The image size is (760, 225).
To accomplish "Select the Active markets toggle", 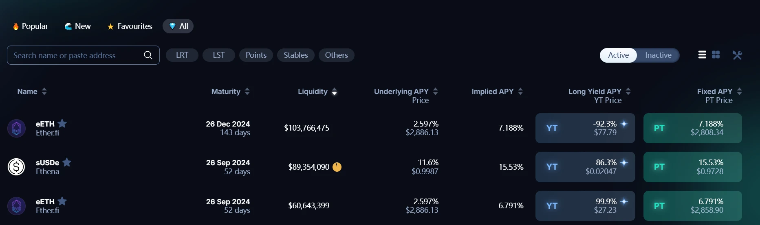I will [618, 55].
